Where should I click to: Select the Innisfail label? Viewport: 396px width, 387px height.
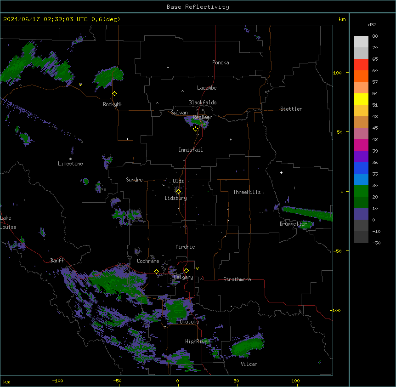click(x=191, y=150)
